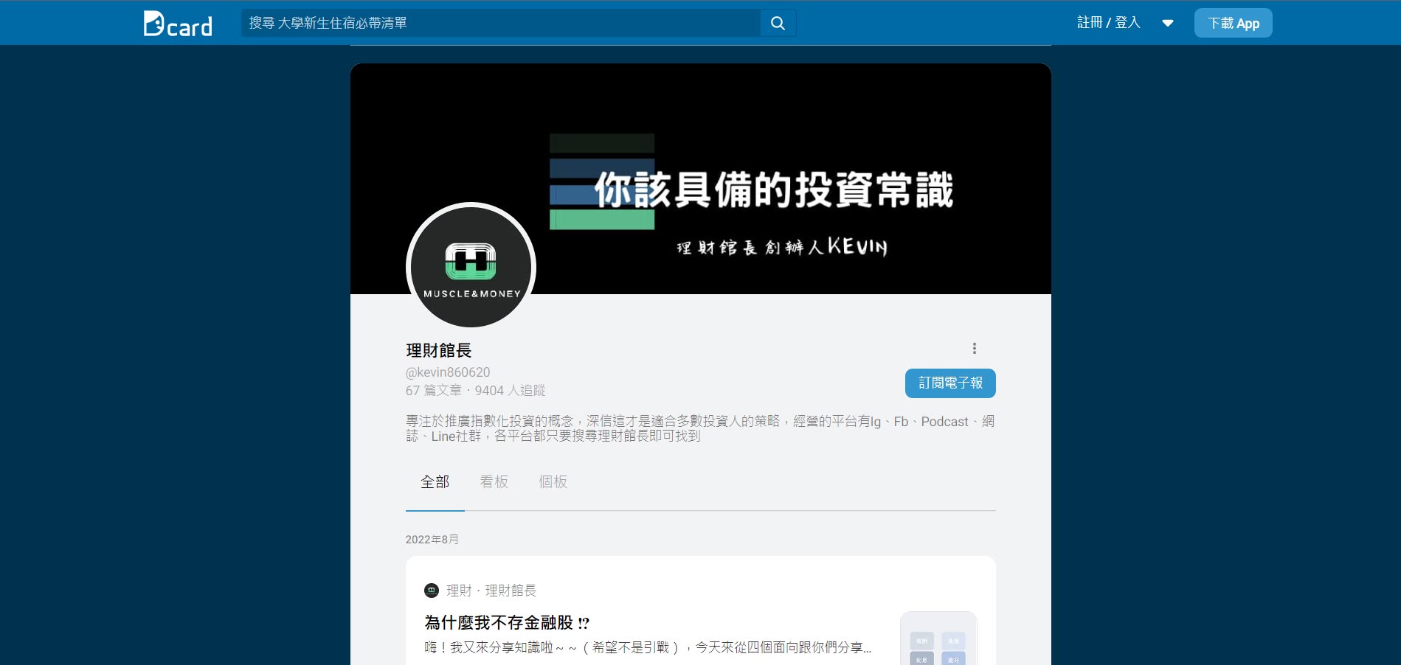Open the three-dot more options menu
This screenshot has width=1401, height=665.
point(974,349)
